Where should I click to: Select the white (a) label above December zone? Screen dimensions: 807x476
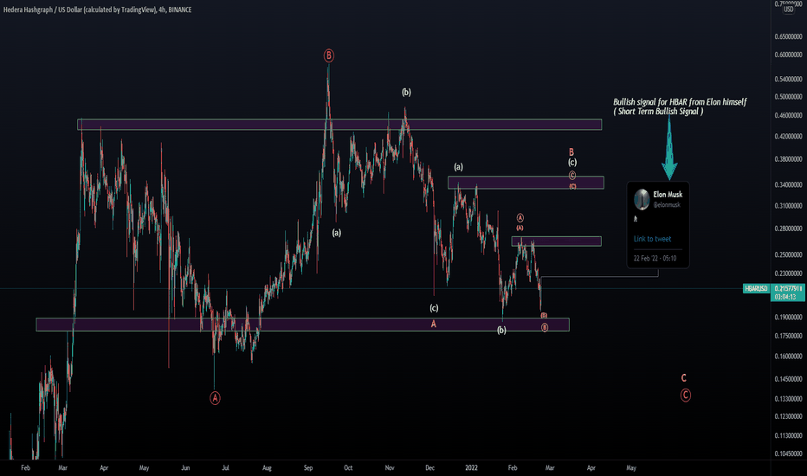[x=458, y=167]
